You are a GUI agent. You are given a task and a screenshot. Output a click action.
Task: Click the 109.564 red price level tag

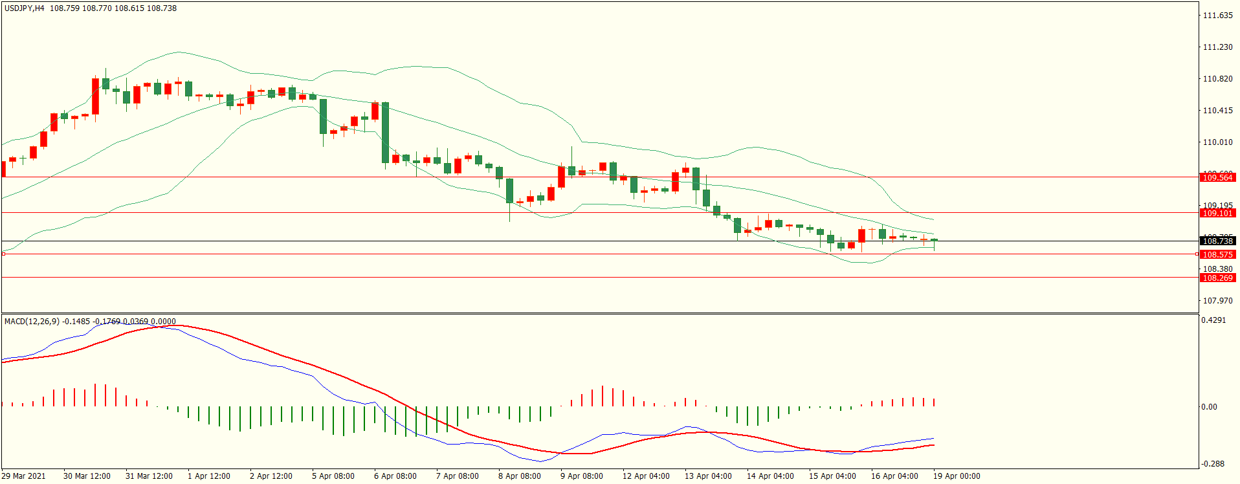(1217, 177)
